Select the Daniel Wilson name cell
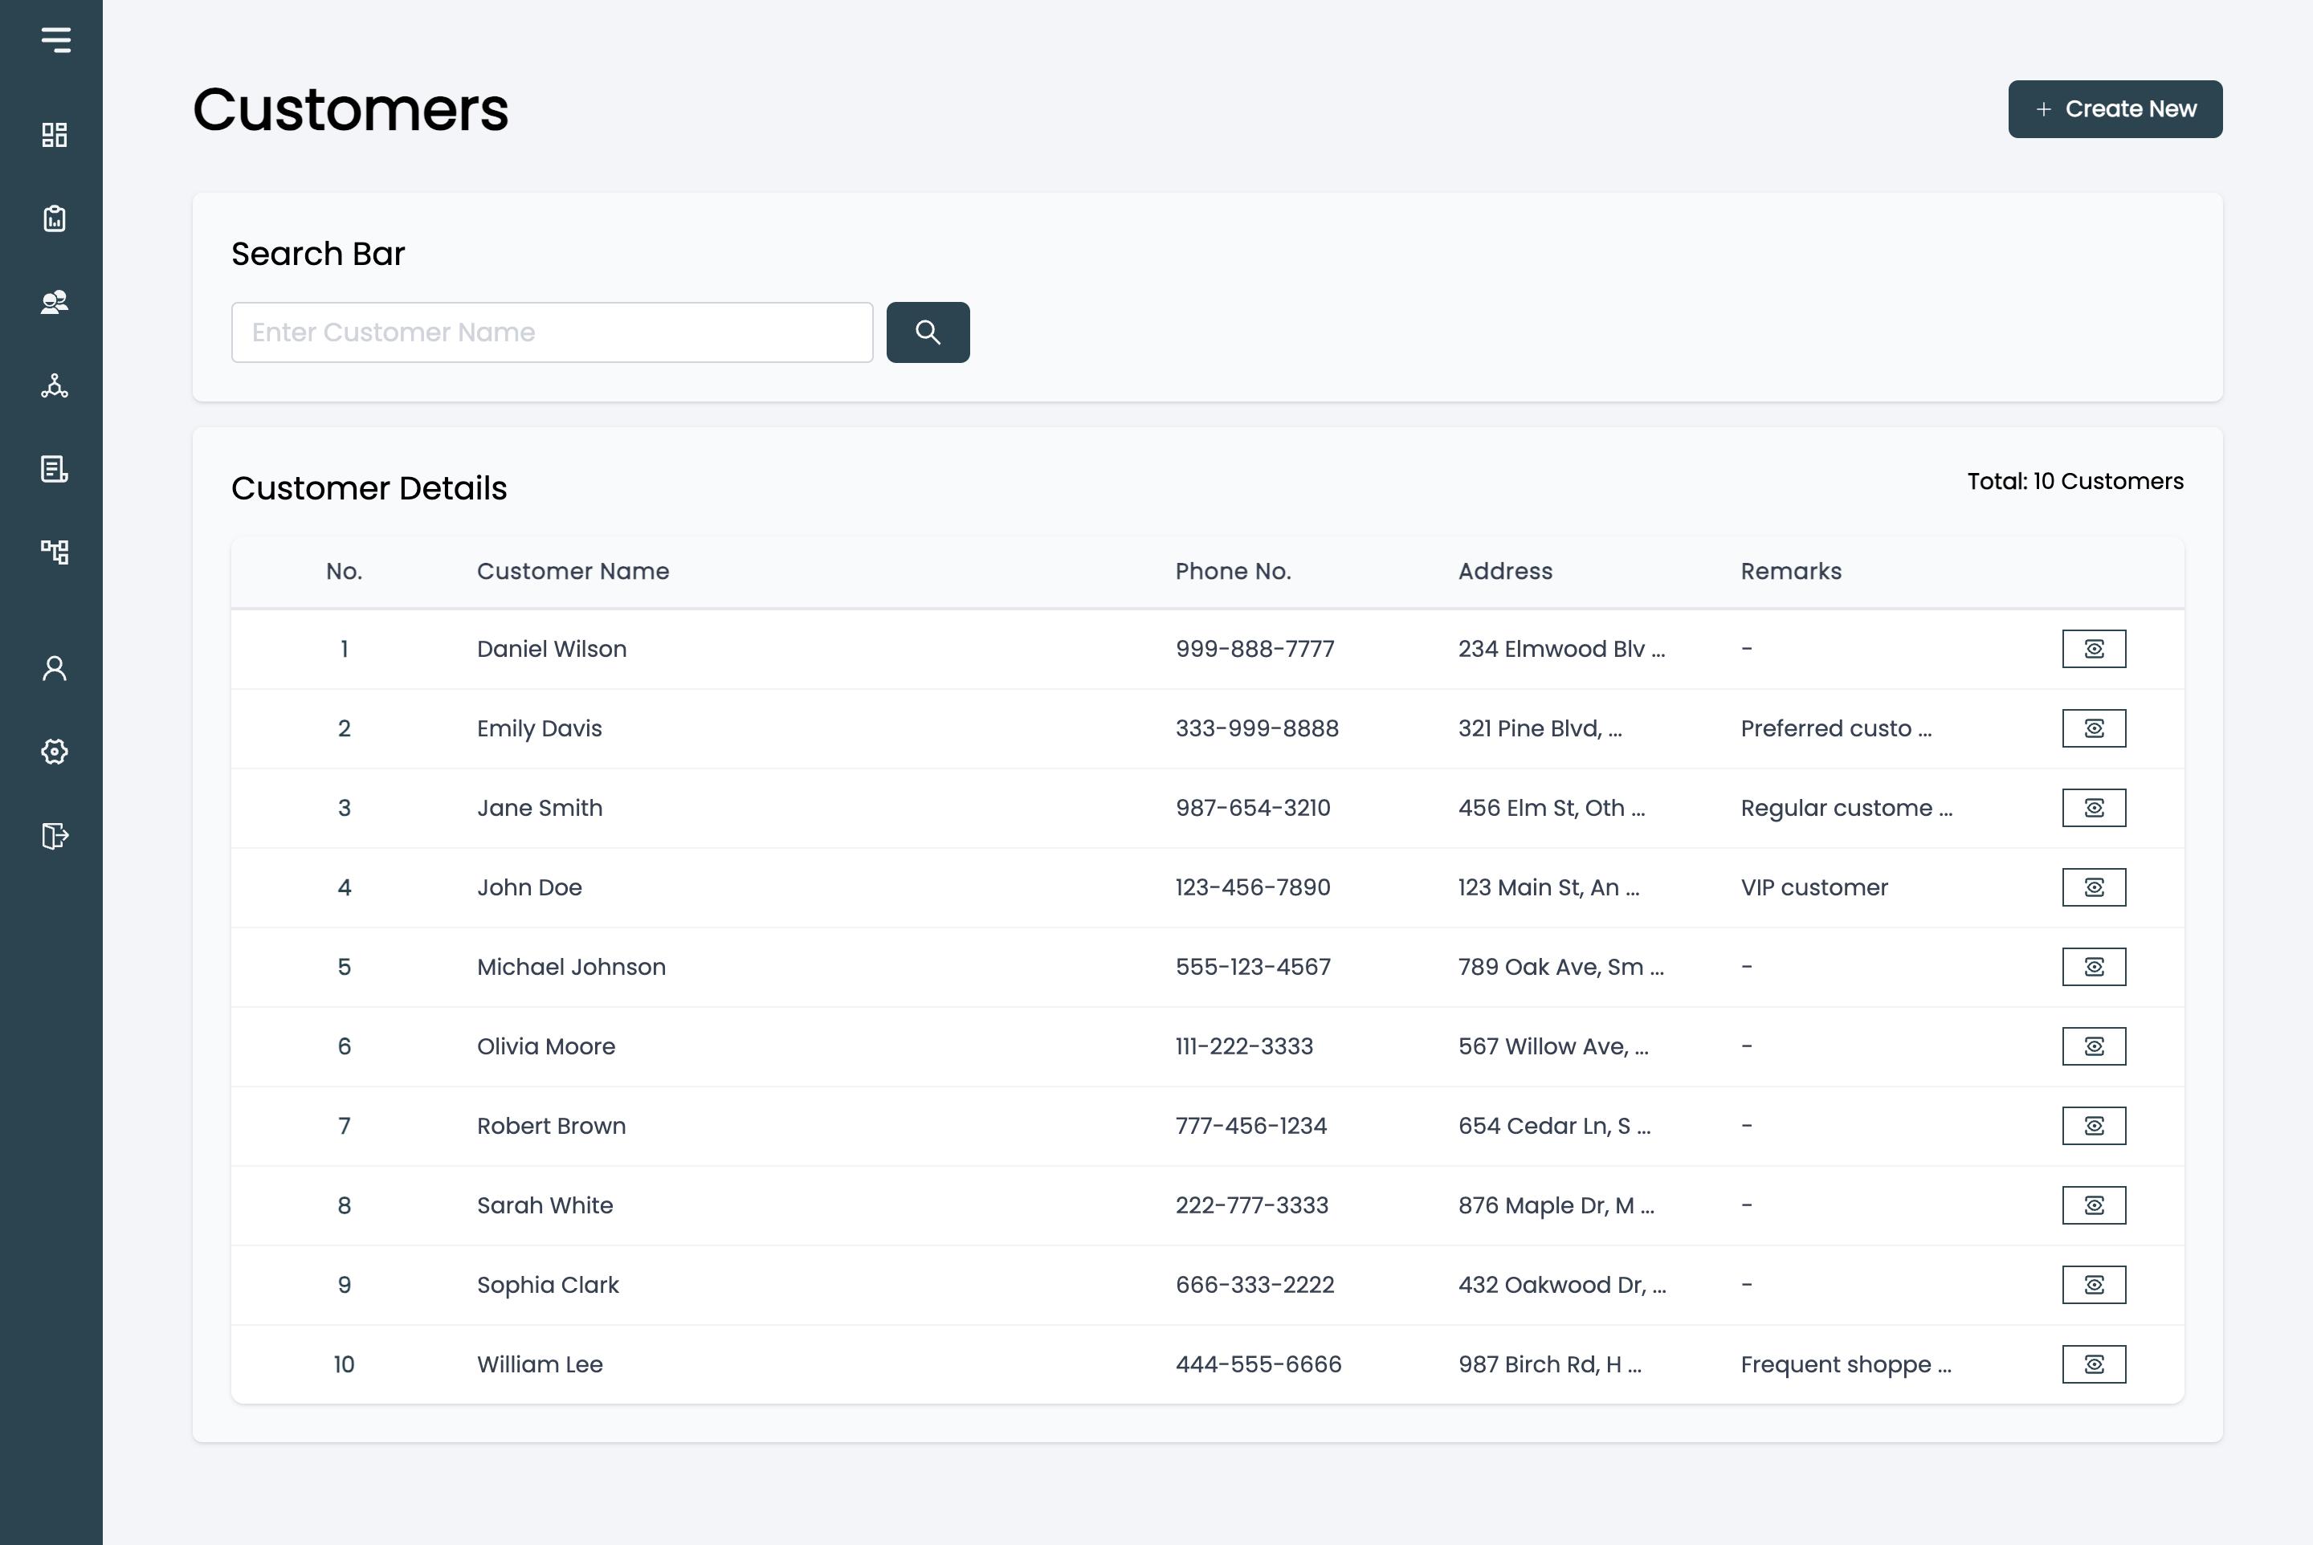The width and height of the screenshot is (2313, 1545). 552,650
